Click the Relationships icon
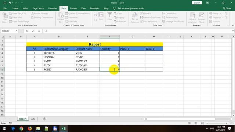 tap(163, 18)
